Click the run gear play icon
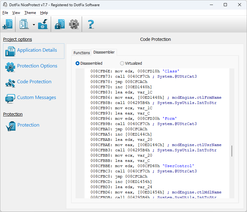247x212 pixels. pos(74,24)
